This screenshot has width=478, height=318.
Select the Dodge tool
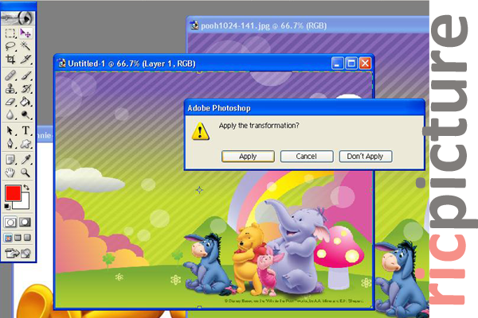(25, 114)
